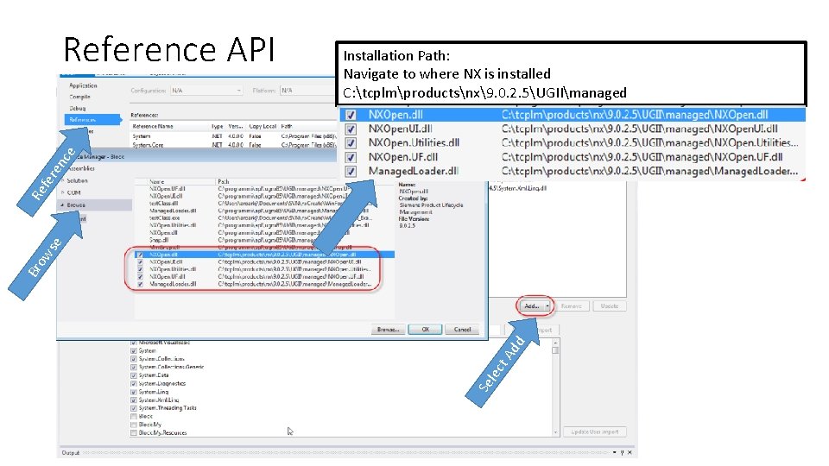Toggle the System namespace checkbox
Viewport: 829px width, 466px height.
(x=134, y=350)
